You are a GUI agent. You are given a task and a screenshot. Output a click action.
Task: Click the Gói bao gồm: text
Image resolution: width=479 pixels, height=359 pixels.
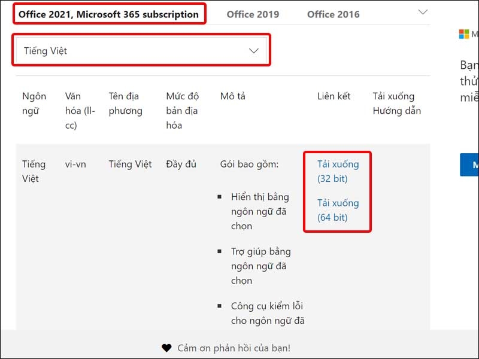pos(249,164)
